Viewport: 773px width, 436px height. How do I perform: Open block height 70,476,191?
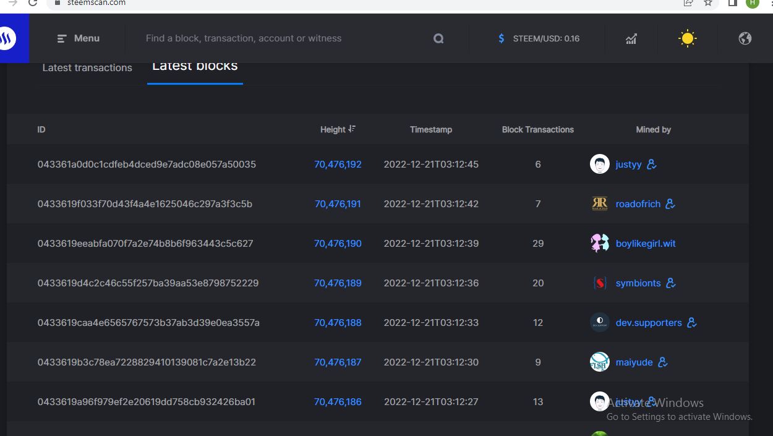click(x=338, y=204)
